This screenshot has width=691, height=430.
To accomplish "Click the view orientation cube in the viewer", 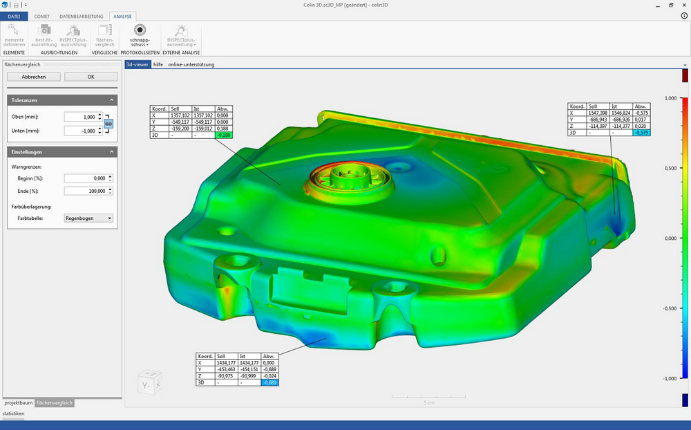I will (x=149, y=382).
